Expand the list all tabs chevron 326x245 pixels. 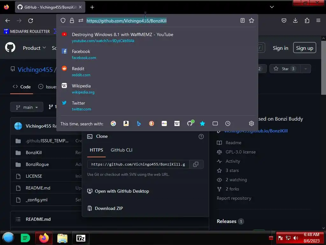[x=272, y=7]
